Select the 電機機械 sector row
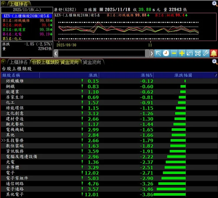218x198 pixels. 109,130
